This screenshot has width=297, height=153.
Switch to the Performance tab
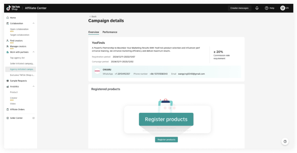pyautogui.click(x=110, y=32)
